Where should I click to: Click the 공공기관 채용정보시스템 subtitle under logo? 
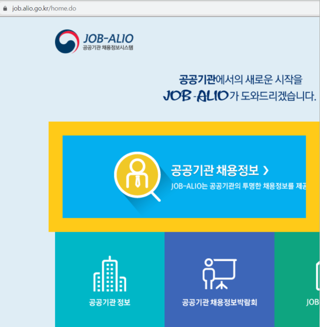[108, 48]
